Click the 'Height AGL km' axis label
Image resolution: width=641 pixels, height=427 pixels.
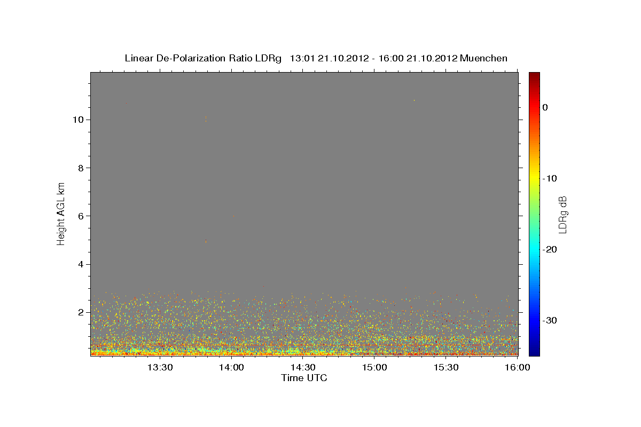pos(61,213)
